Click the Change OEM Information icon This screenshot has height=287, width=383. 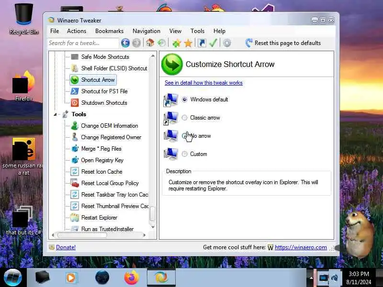tap(75, 126)
